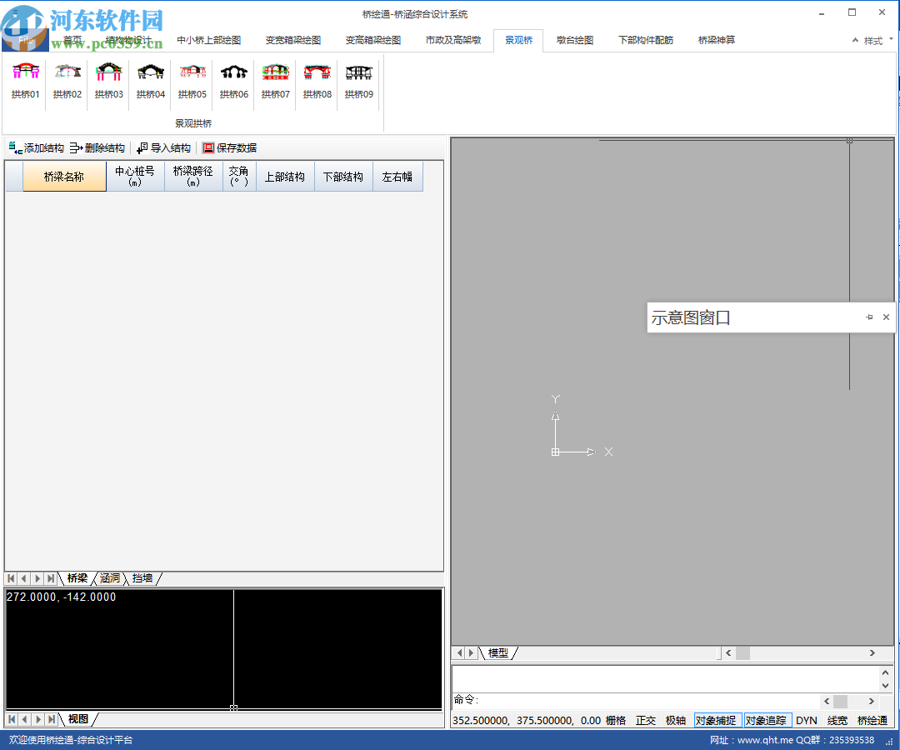Viewport: 900px width, 750px height.
Task: Go to previous sheet in bridge table tabs
Action: 24,578
